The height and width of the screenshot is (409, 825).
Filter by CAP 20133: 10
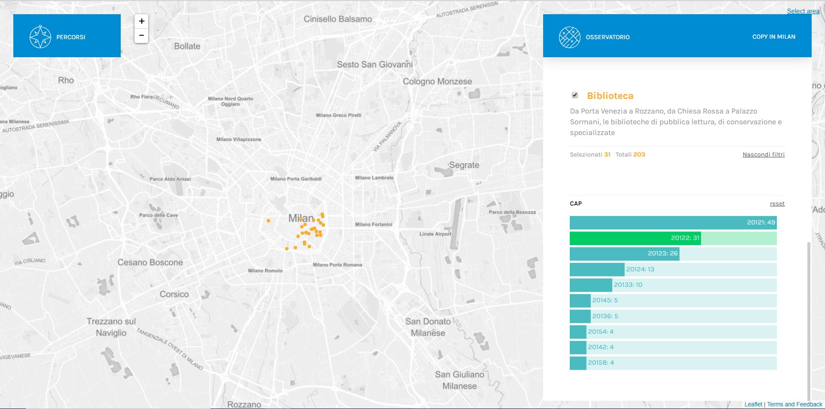click(673, 285)
